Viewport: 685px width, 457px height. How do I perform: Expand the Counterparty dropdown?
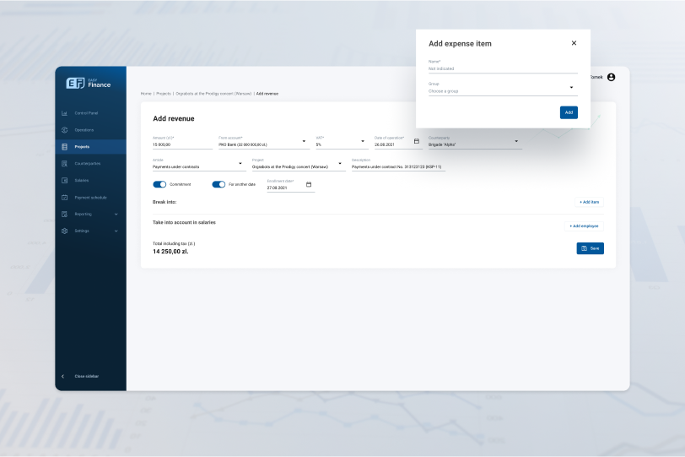coord(516,141)
